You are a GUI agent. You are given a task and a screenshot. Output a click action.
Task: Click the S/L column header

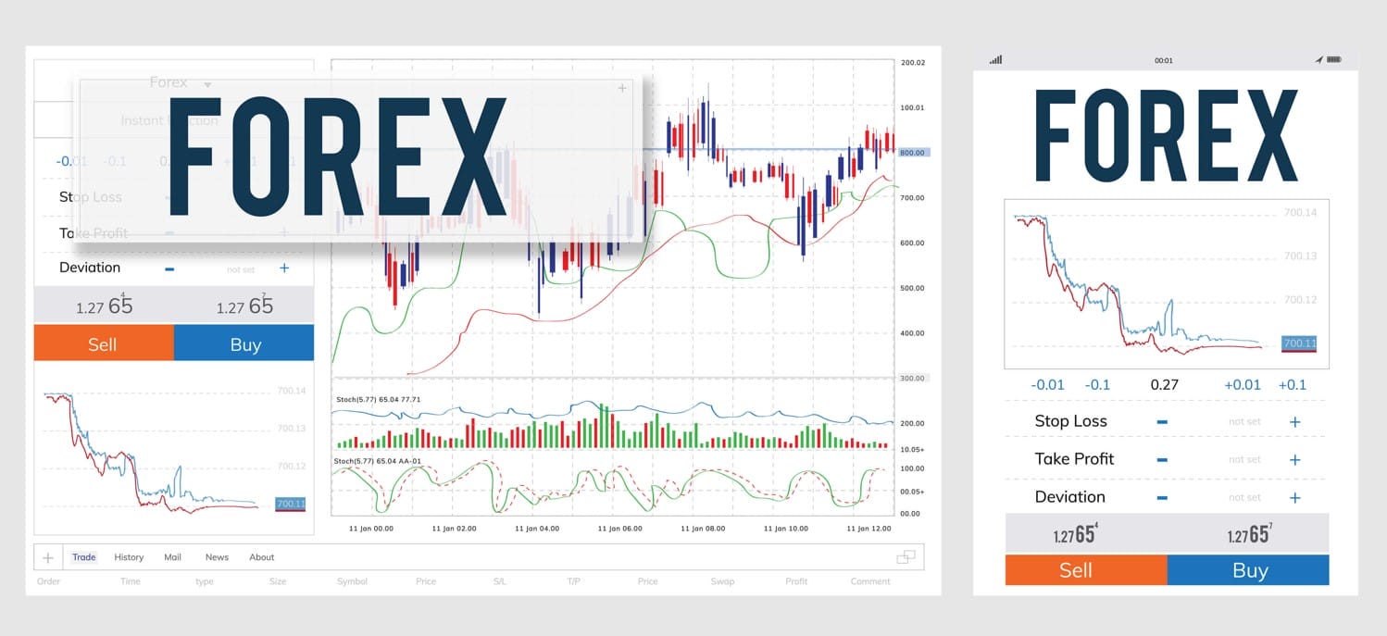click(x=500, y=581)
